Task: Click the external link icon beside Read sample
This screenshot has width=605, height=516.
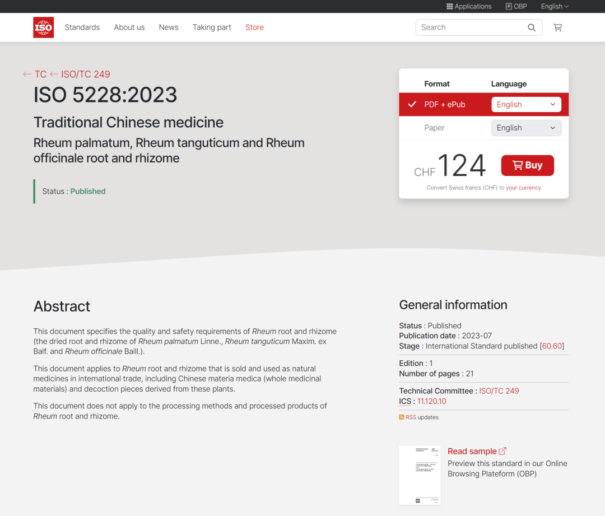Action: pos(502,451)
